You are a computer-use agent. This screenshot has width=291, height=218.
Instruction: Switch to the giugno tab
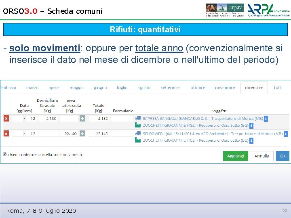tap(100, 88)
